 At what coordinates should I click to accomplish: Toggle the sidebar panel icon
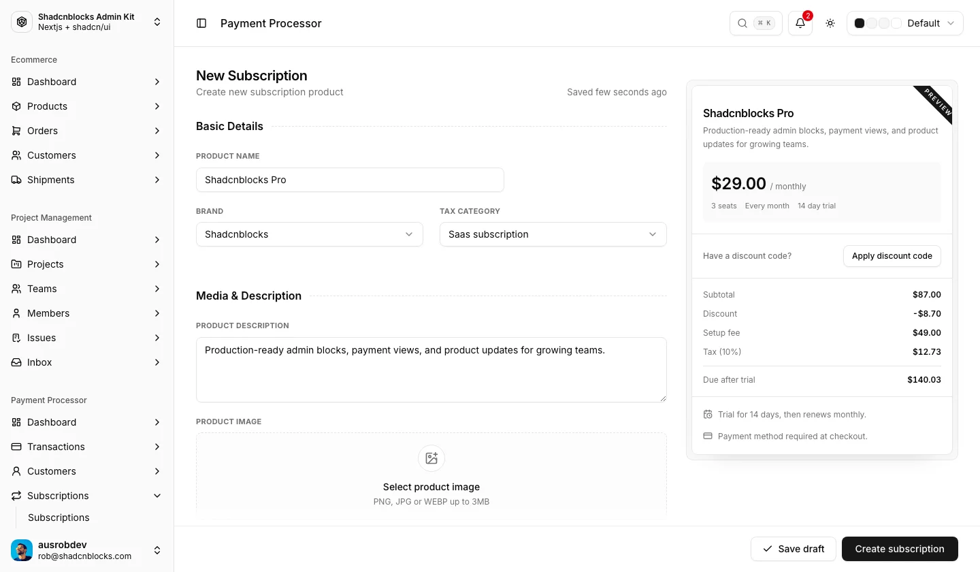click(x=201, y=23)
